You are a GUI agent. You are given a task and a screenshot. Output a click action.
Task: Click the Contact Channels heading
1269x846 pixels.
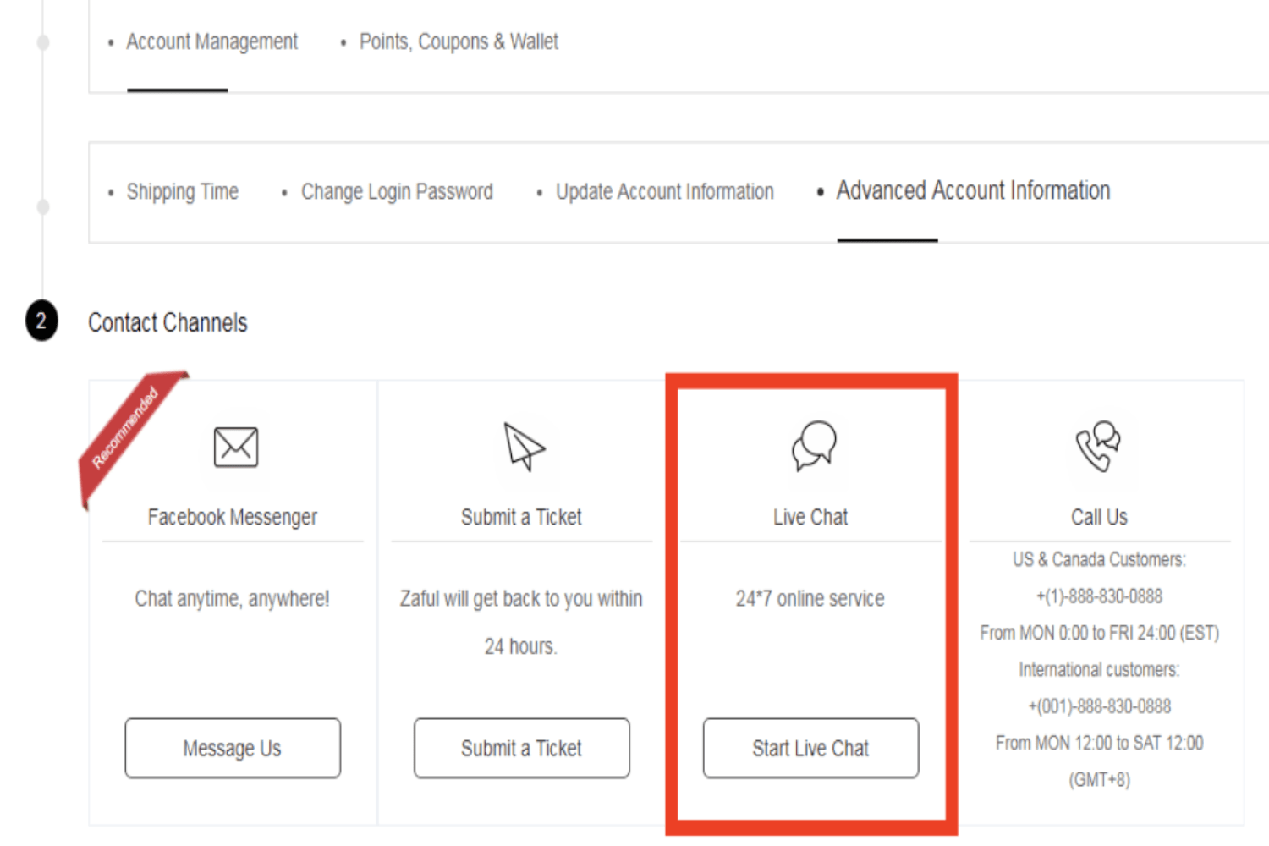coord(168,322)
